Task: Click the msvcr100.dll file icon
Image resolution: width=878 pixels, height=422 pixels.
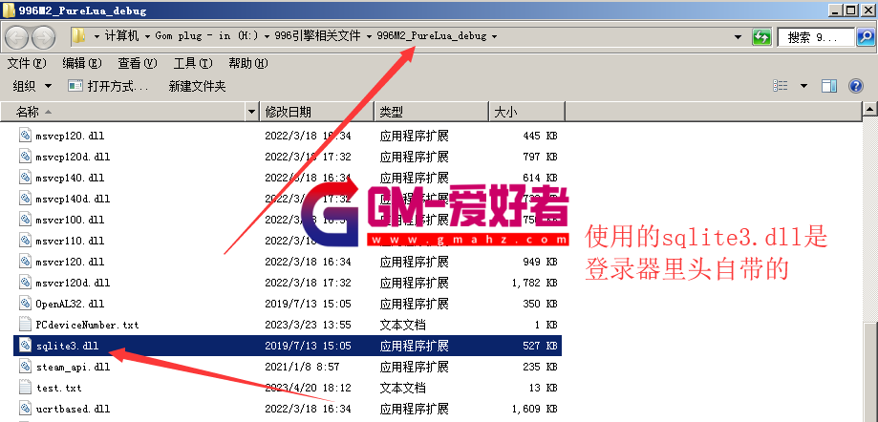Action: coord(25,220)
